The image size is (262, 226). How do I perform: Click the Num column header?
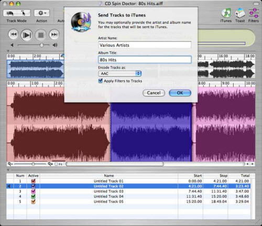coord(20,176)
